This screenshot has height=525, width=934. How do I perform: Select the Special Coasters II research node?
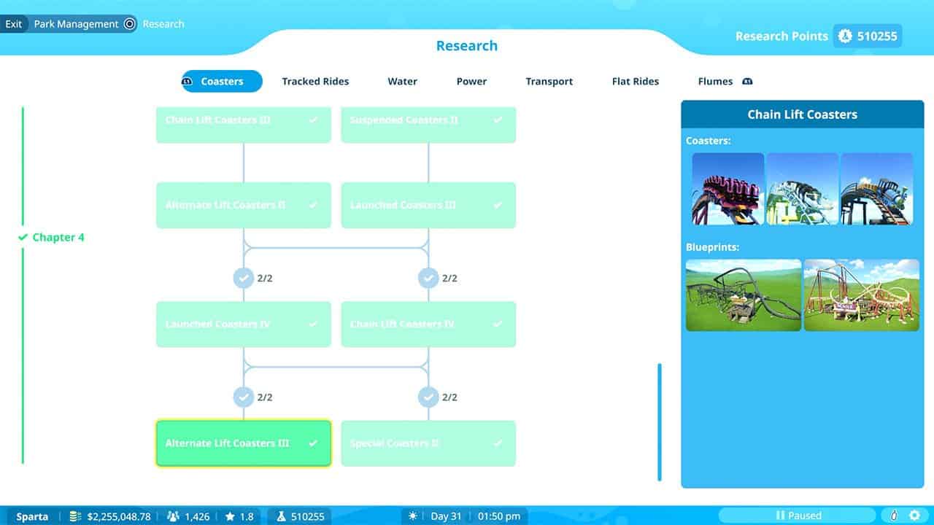pos(428,443)
